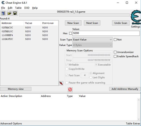This screenshot has height=126, width=141.
Task: Copy selected addresses with red arrow icon
Action: [x=61, y=83]
